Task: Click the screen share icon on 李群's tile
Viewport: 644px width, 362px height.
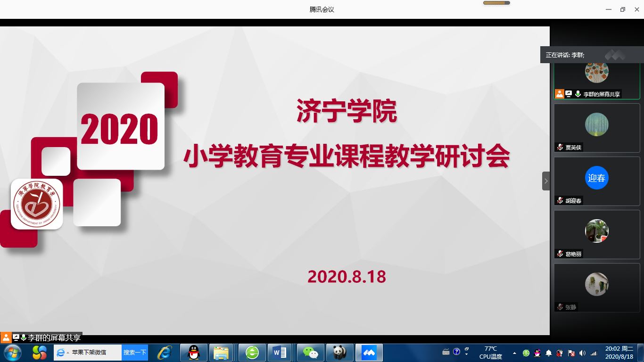Action: coord(569,94)
